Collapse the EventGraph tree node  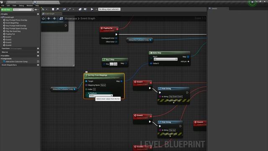click(x=1, y=17)
